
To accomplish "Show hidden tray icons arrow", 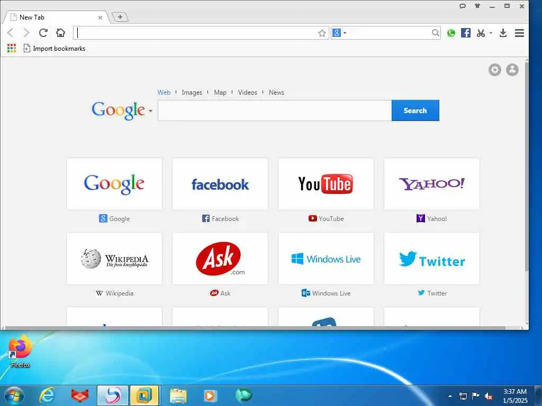I will 450,396.
